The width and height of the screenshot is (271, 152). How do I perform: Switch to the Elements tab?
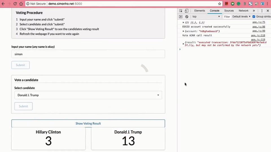pos(200,11)
